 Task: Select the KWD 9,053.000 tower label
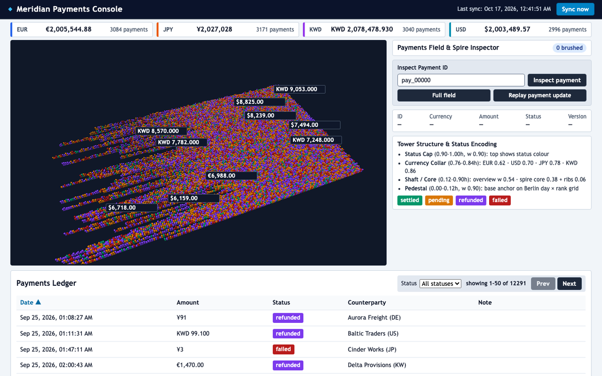coord(300,89)
